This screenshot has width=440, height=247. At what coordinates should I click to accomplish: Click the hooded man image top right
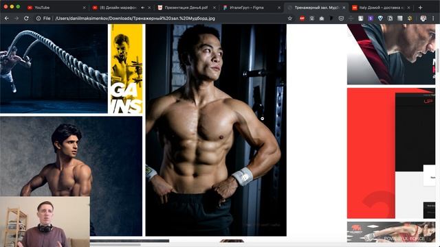(391, 54)
